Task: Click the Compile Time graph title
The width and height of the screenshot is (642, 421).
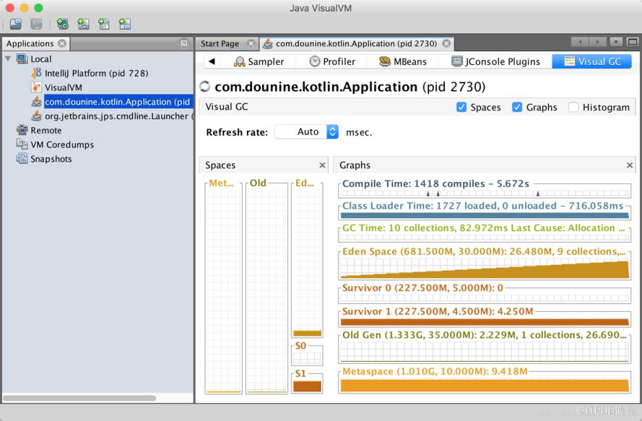Action: pyautogui.click(x=435, y=183)
